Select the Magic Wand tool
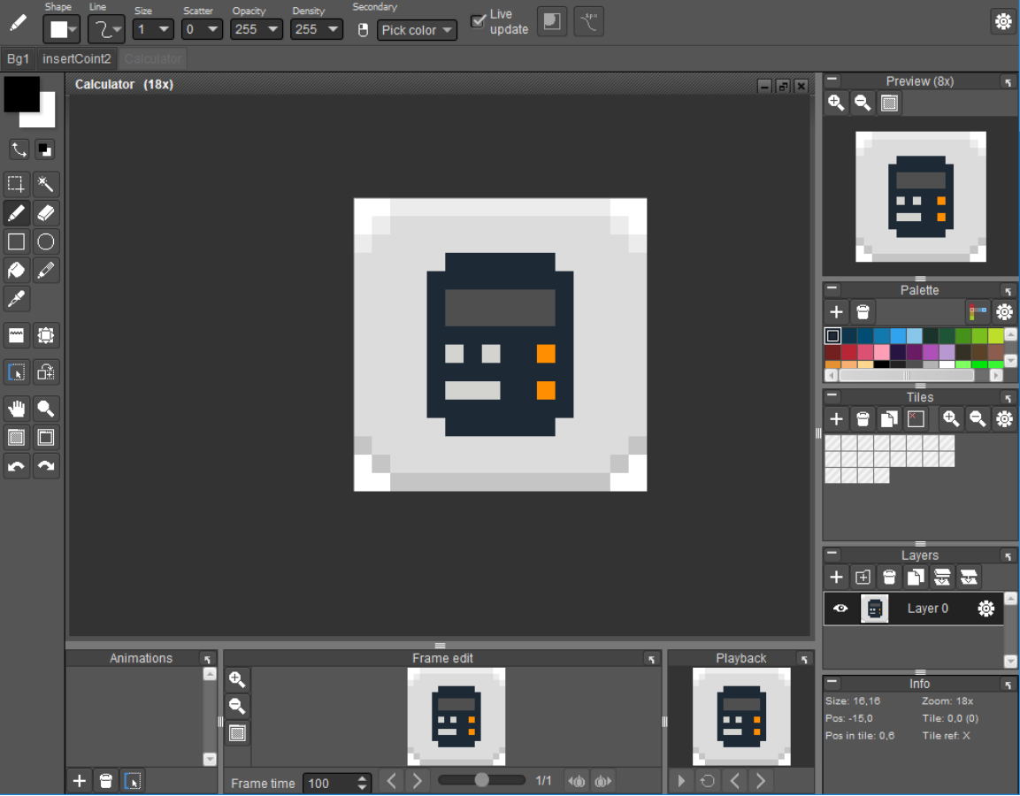 [x=46, y=184]
